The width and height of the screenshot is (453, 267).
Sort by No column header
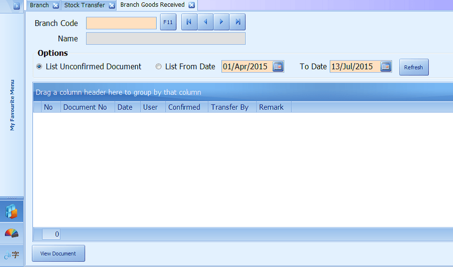51,107
